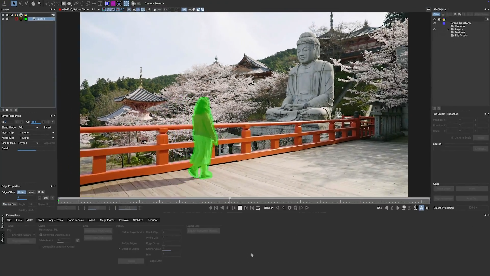The image size is (490, 276).
Task: Go to the first frame
Action: (210, 208)
